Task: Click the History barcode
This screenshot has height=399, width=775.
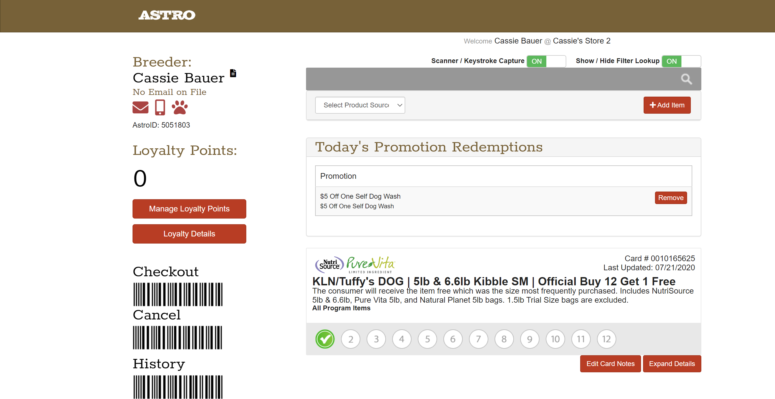Action: point(178,386)
